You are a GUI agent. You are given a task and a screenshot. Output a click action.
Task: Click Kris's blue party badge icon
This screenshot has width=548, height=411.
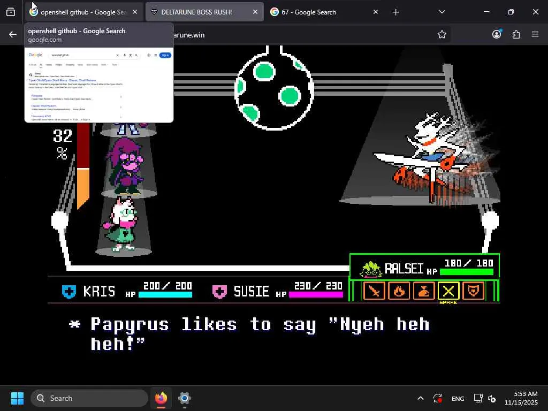click(x=69, y=292)
